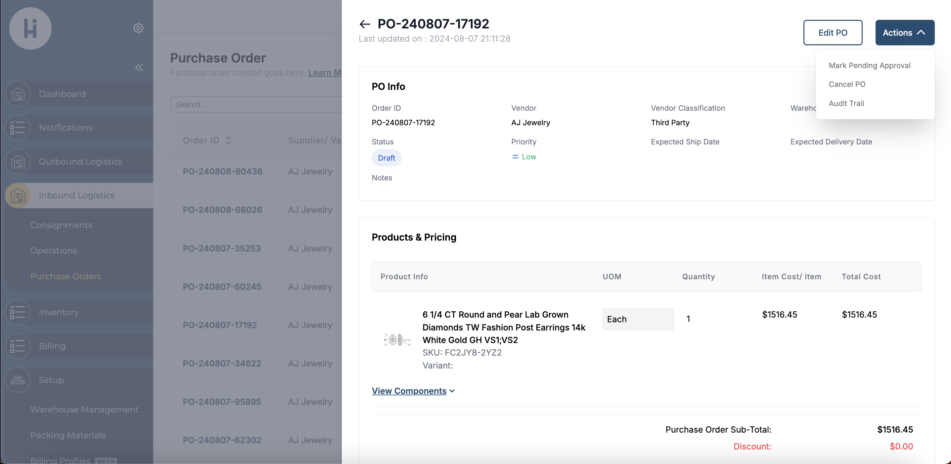Screen dimensions: 951x464
Task: Open the Learn More link
Action: click(x=325, y=73)
